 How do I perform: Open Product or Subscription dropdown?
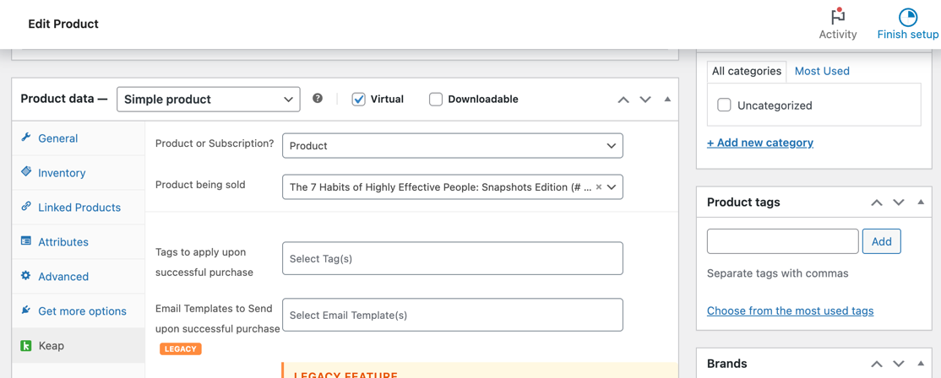(453, 146)
